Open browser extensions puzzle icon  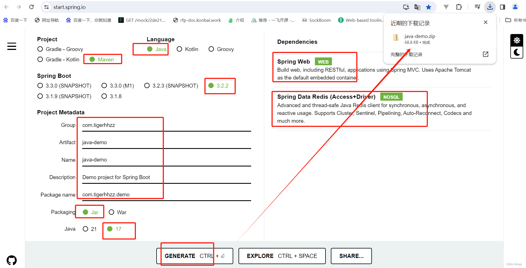[x=459, y=7]
